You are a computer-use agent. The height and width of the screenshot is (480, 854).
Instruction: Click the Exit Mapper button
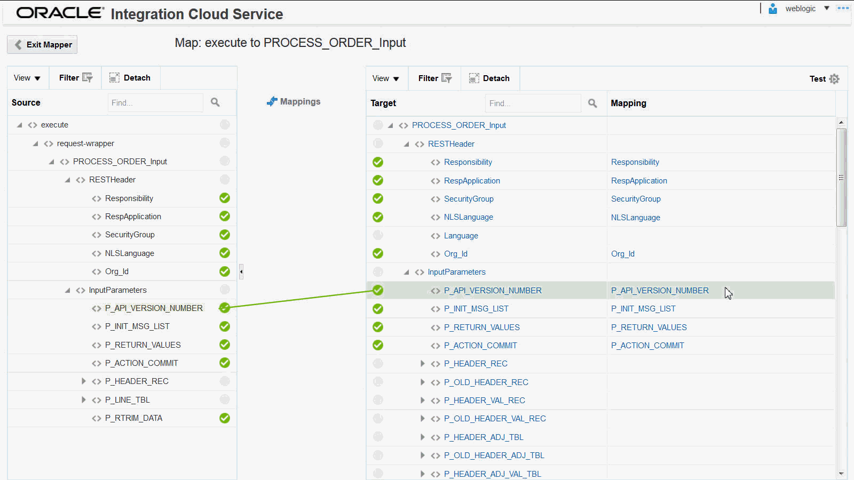pyautogui.click(x=42, y=45)
